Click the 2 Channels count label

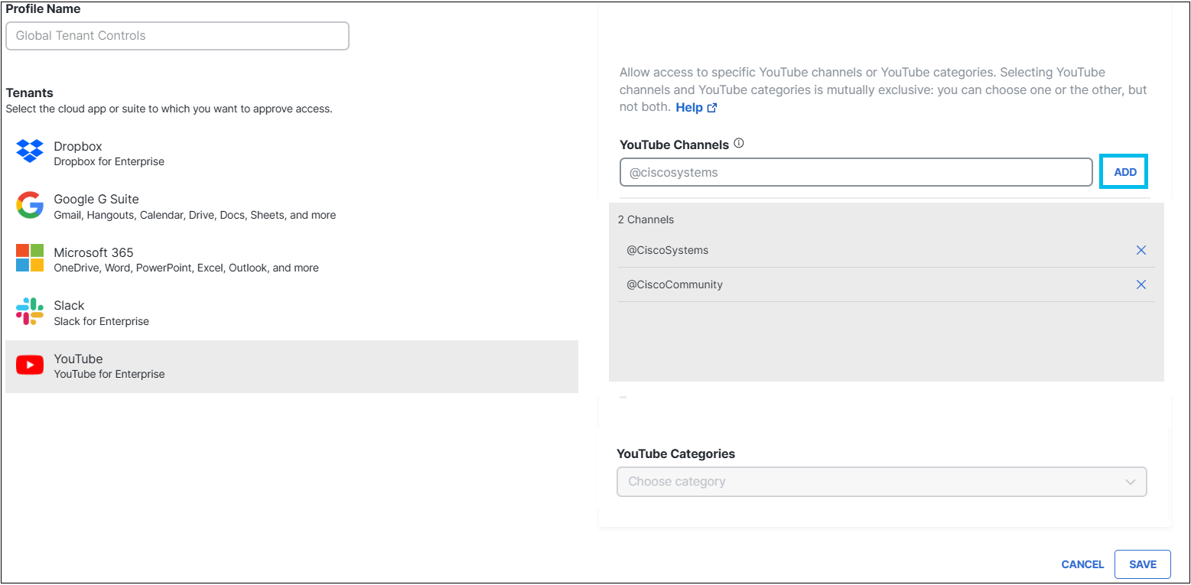646,219
